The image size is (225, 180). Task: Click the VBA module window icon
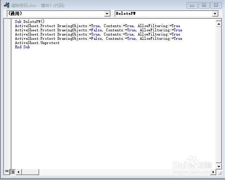[x=7, y=5]
